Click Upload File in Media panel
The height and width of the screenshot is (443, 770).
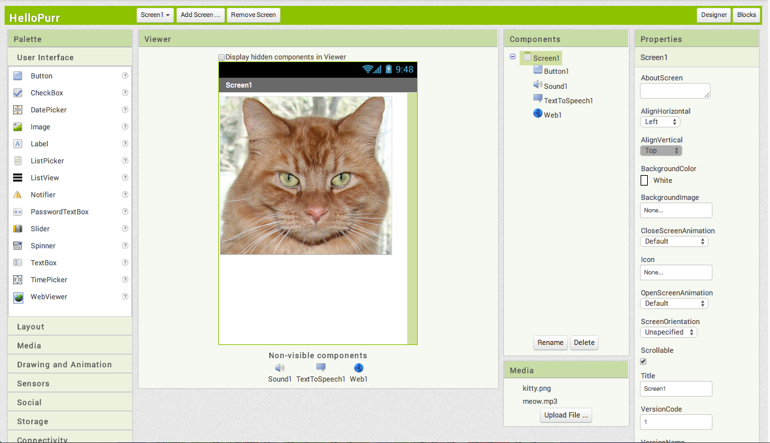(565, 415)
